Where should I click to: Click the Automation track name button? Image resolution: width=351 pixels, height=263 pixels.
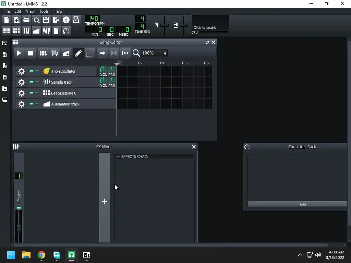coord(69,104)
